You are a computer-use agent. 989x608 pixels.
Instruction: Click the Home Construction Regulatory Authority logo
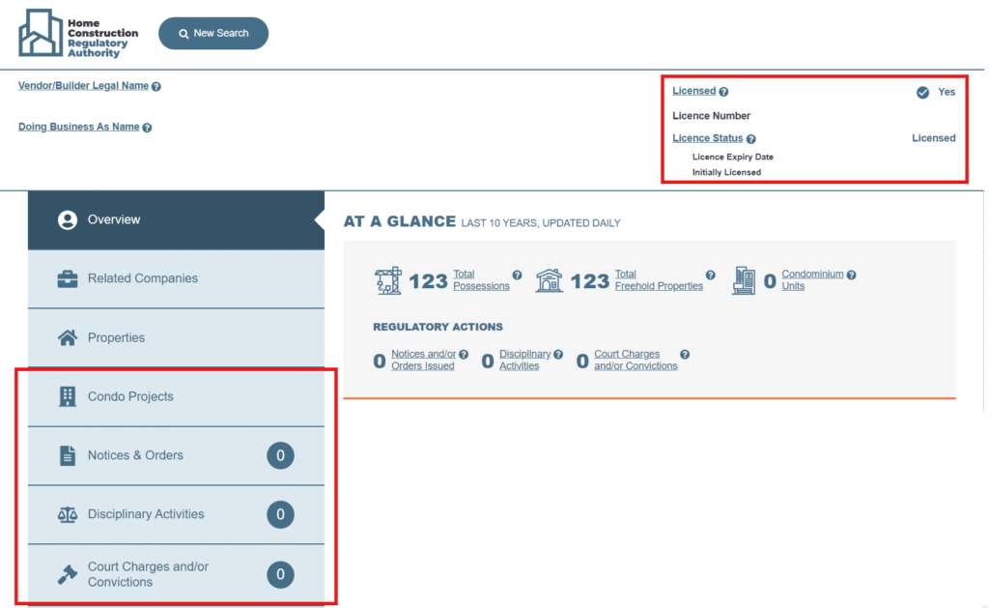pyautogui.click(x=78, y=33)
